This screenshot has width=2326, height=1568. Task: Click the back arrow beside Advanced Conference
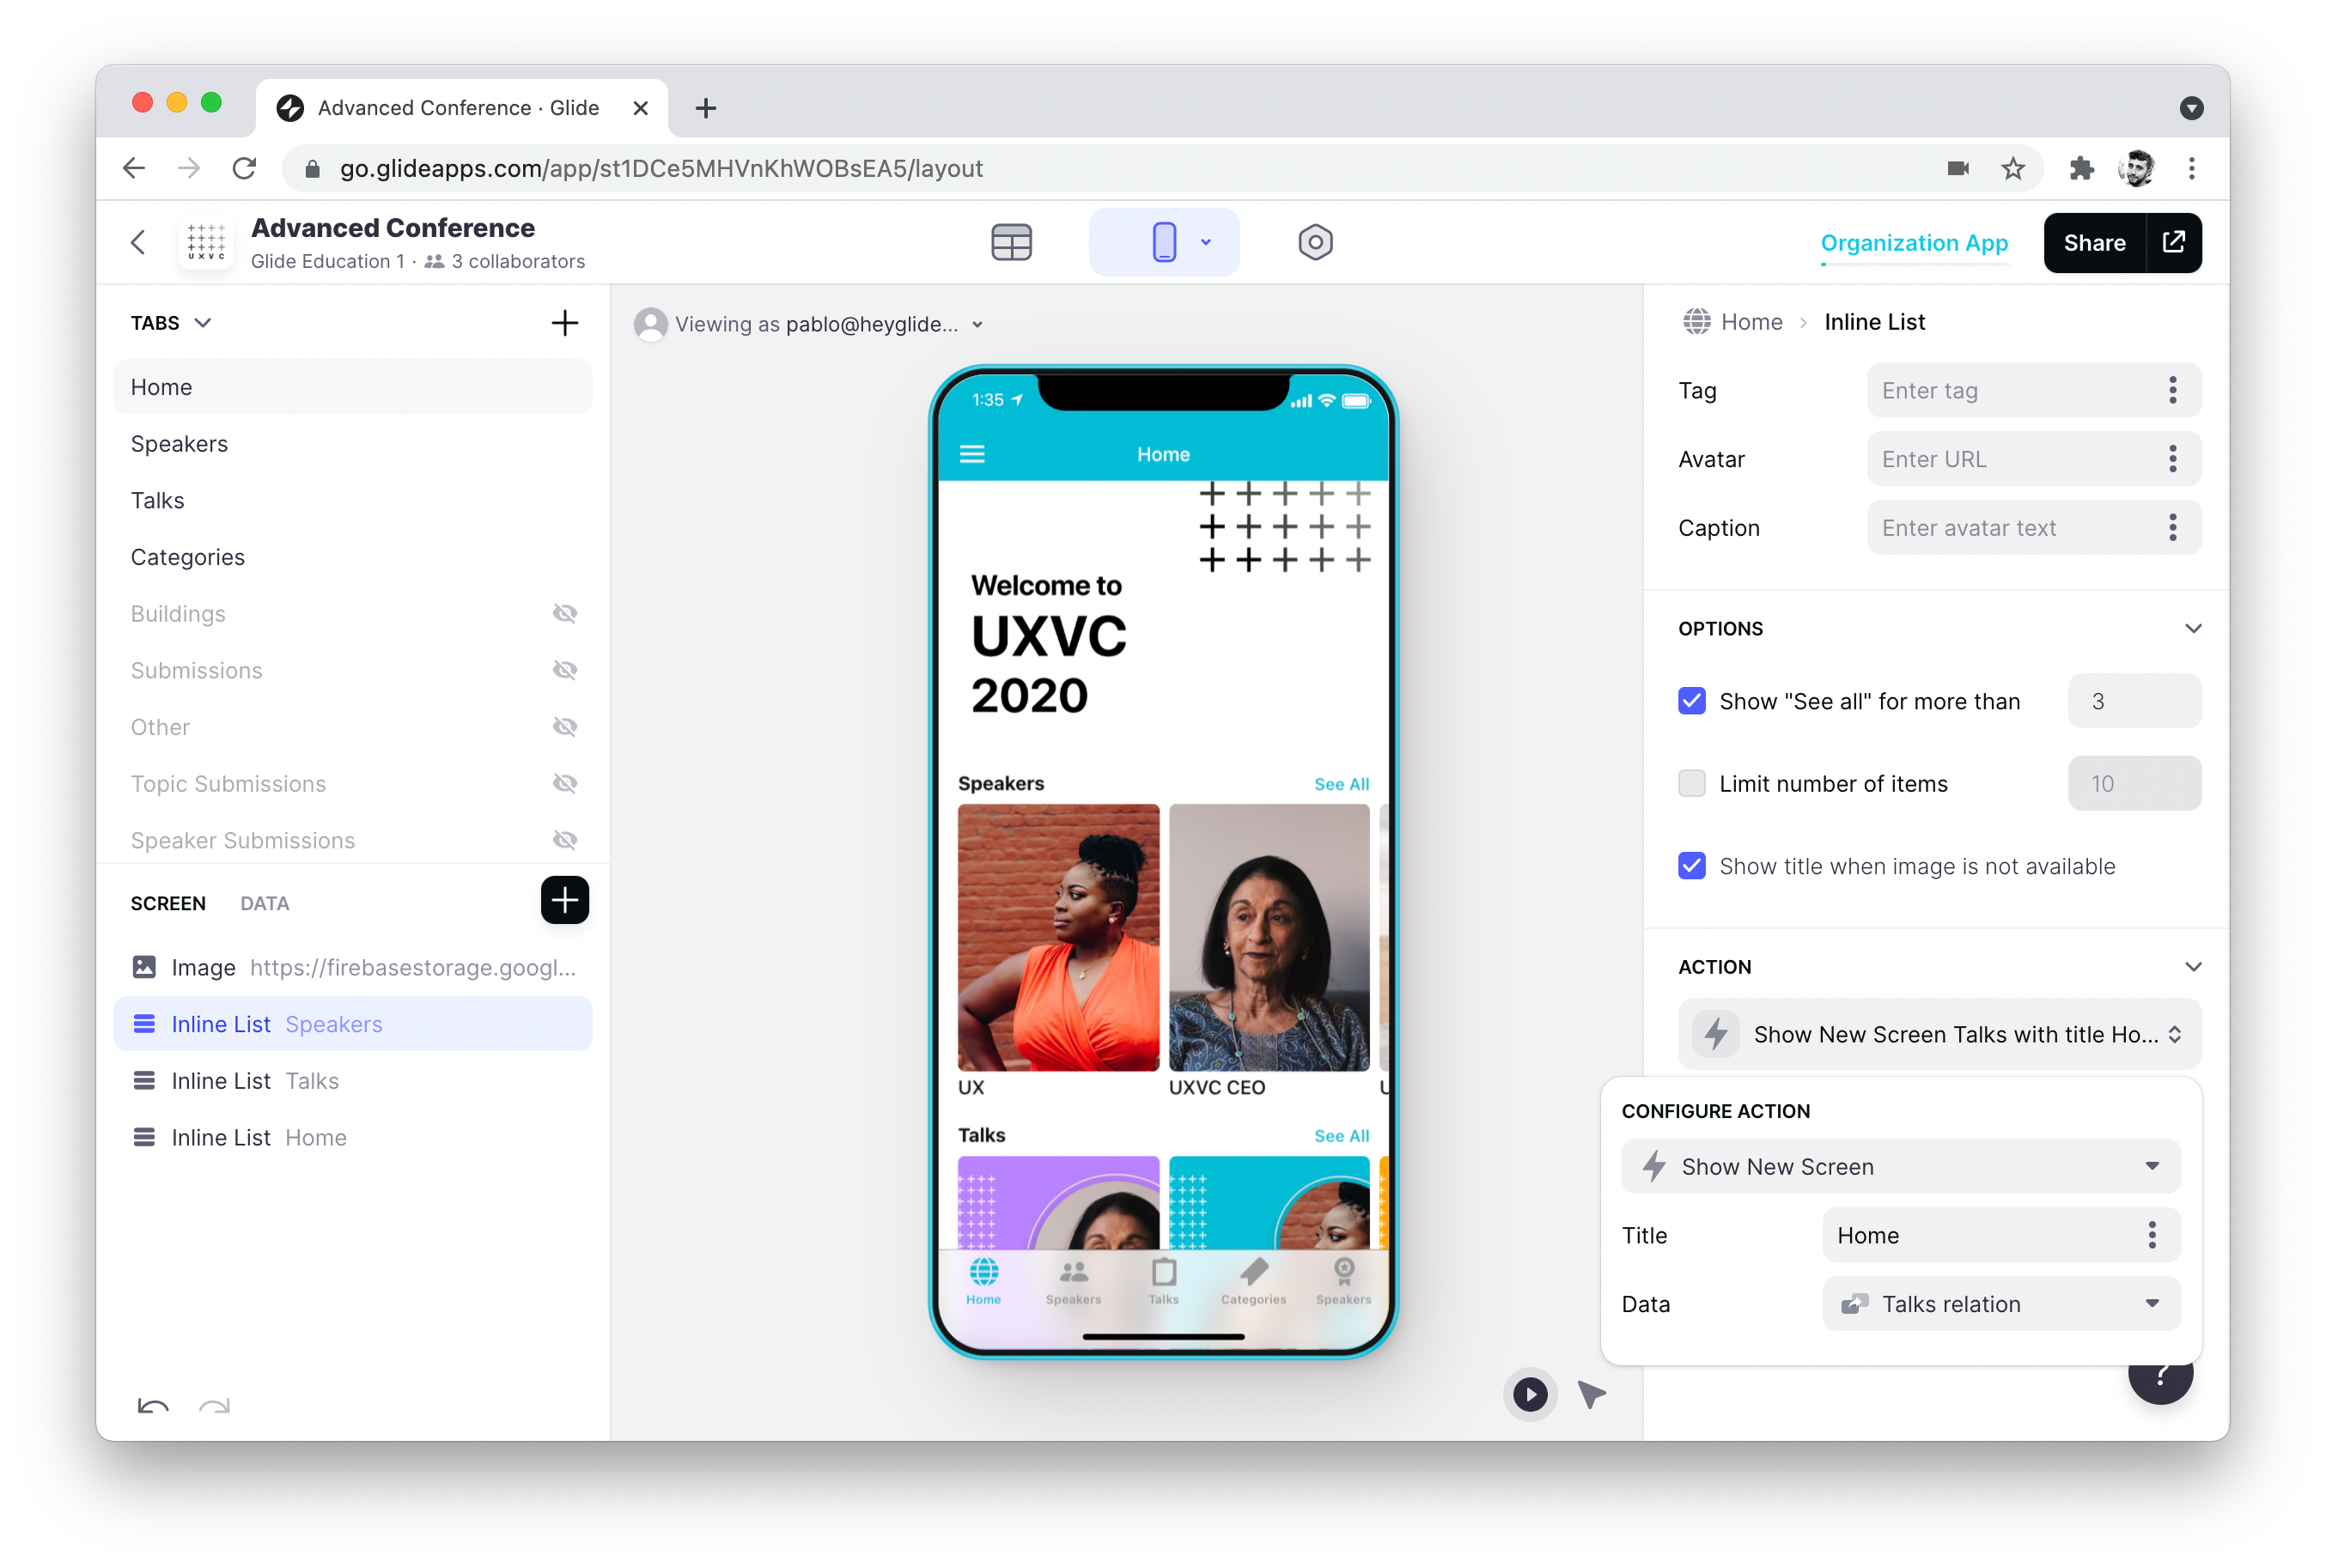(x=138, y=242)
